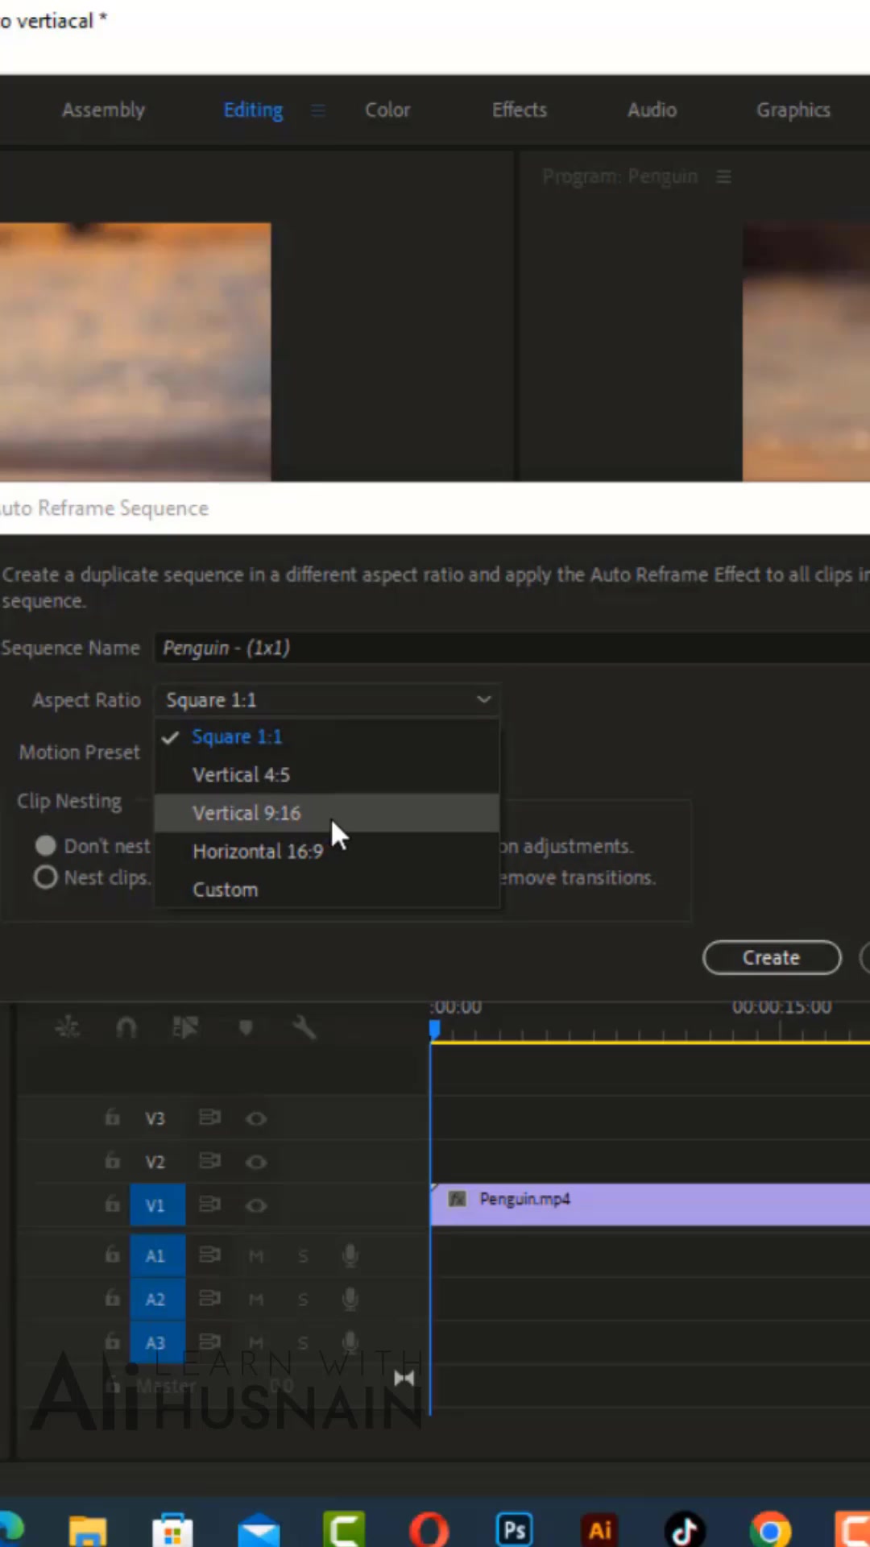
Task: Choose Custom aspect ratio option
Action: pyautogui.click(x=327, y=890)
